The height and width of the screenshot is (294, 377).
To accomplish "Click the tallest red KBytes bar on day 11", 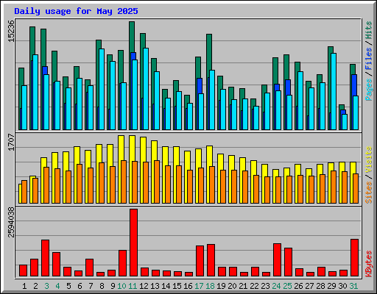I will (134, 243).
